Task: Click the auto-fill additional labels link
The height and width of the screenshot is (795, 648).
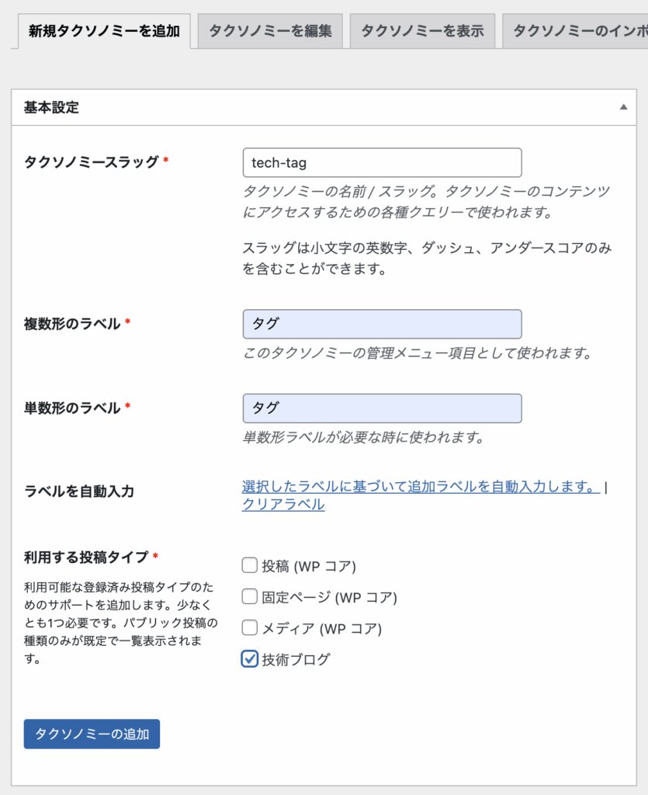Action: point(421,487)
